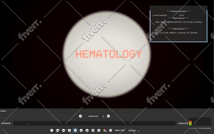Click the audio level meters
Screen dimensions: 214x134
(x=200, y=121)
